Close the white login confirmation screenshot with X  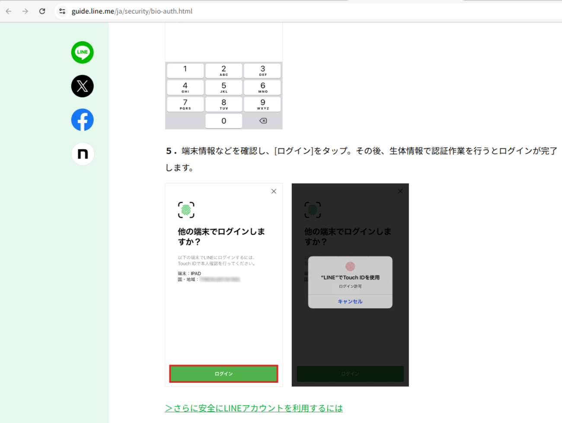274,191
